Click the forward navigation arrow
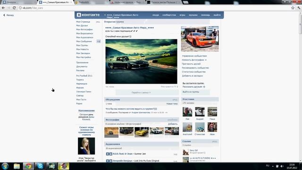 pos(8,8)
